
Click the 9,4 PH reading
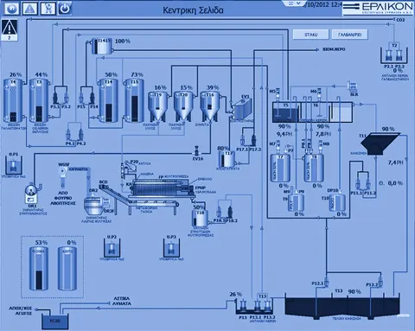point(284,134)
